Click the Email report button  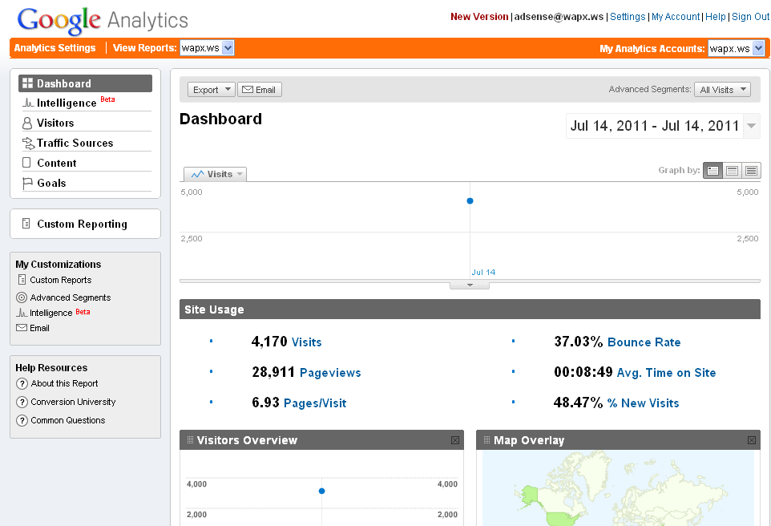pos(260,90)
